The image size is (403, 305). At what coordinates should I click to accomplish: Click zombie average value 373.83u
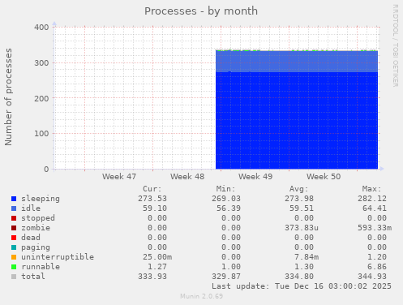[x=302, y=228]
